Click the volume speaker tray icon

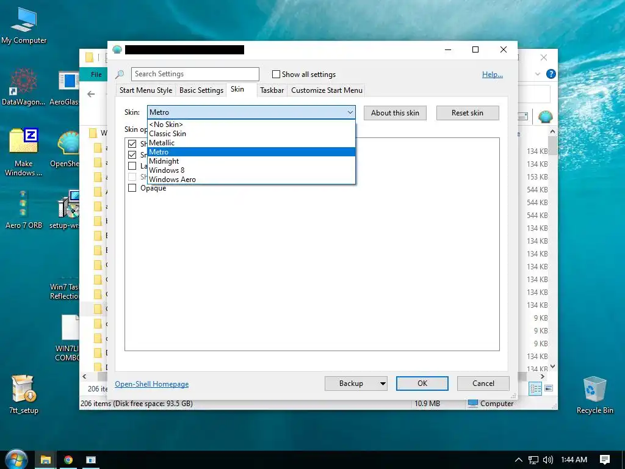click(548, 460)
